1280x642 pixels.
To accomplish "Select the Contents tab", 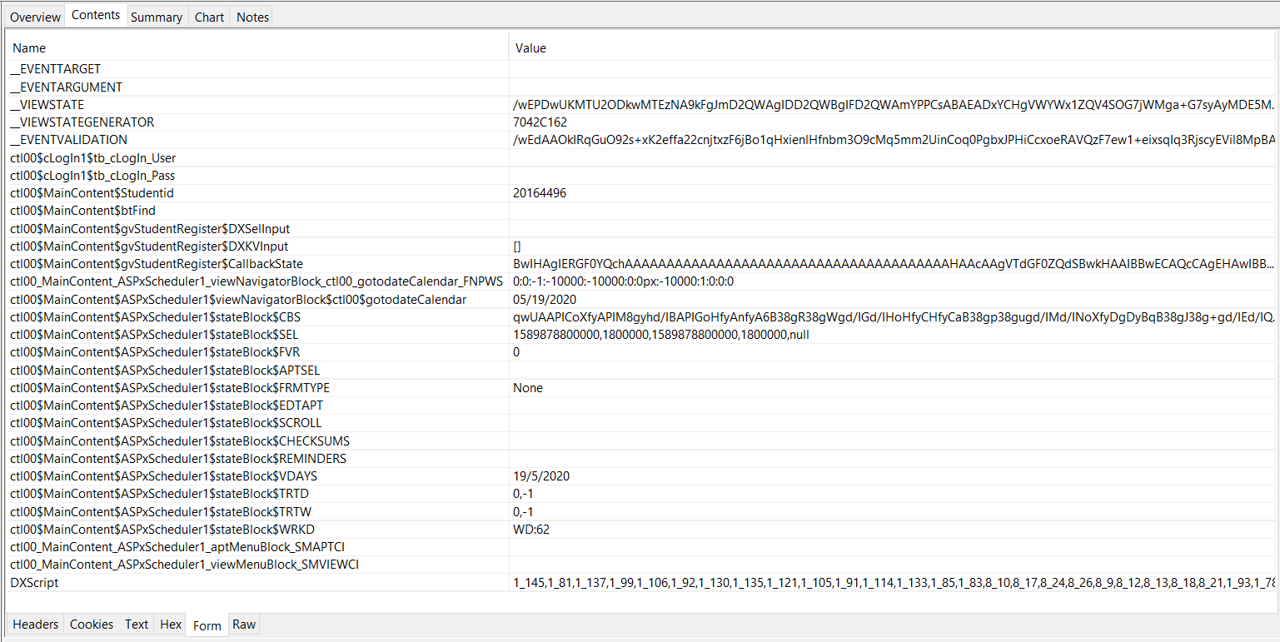I will (96, 15).
